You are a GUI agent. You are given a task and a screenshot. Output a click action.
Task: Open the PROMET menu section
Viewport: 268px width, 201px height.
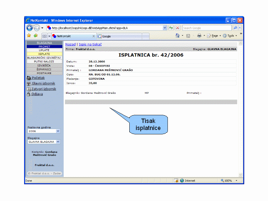45,47
